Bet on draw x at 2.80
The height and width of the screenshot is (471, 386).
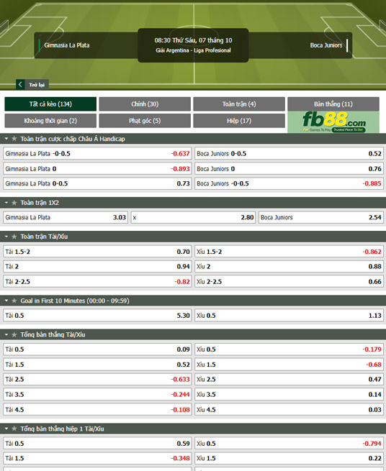click(x=194, y=217)
